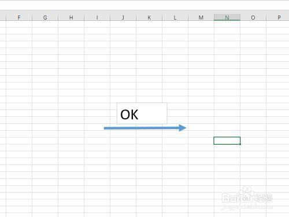This screenshot has width=289, height=217.
Task: Click the border between columns M and N headers
Action: pos(214,17)
